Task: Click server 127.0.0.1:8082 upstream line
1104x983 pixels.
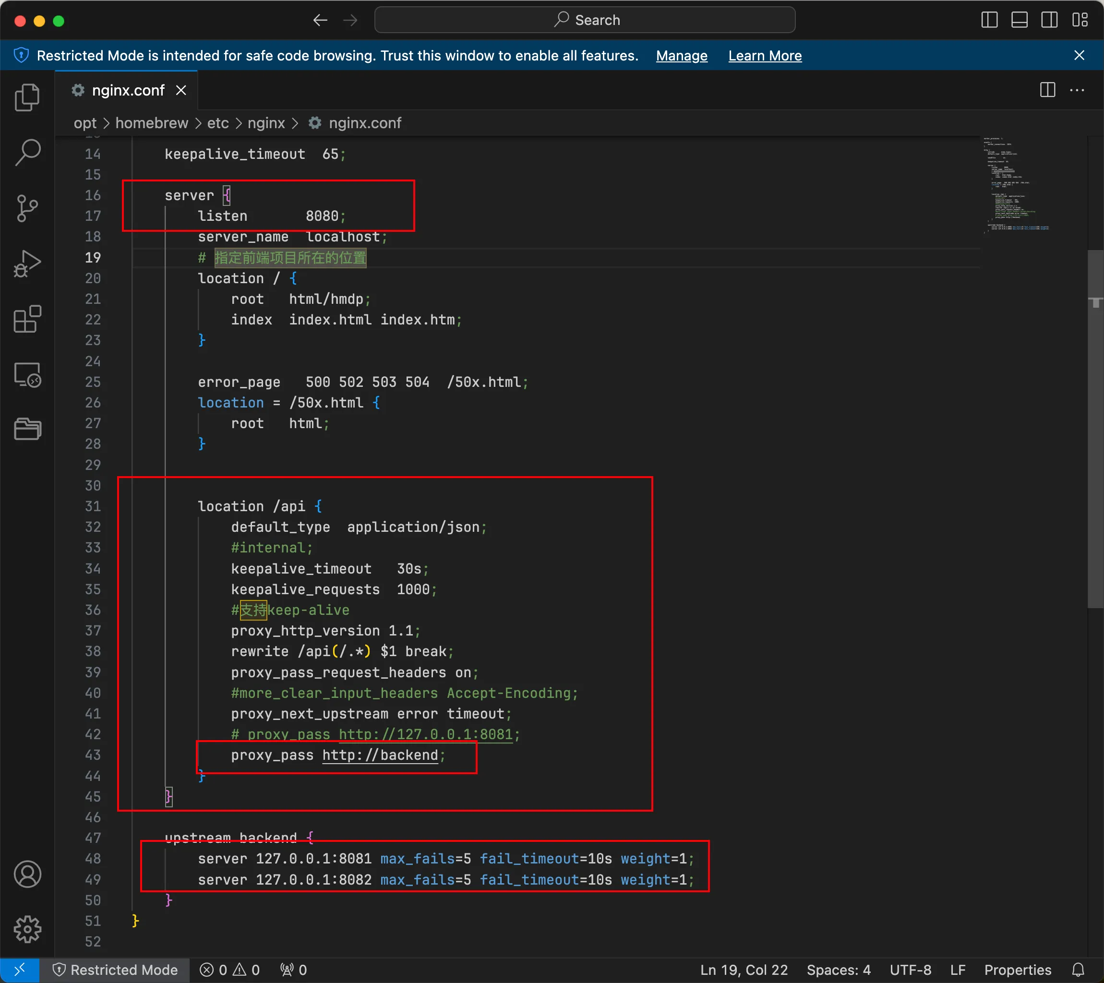Action: [446, 880]
